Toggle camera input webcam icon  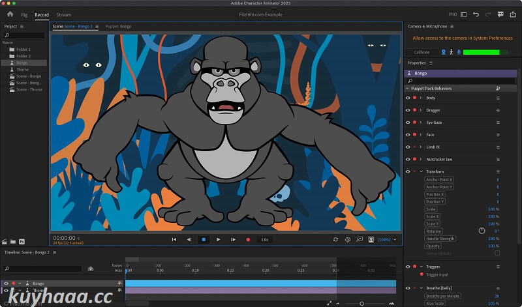point(444,52)
